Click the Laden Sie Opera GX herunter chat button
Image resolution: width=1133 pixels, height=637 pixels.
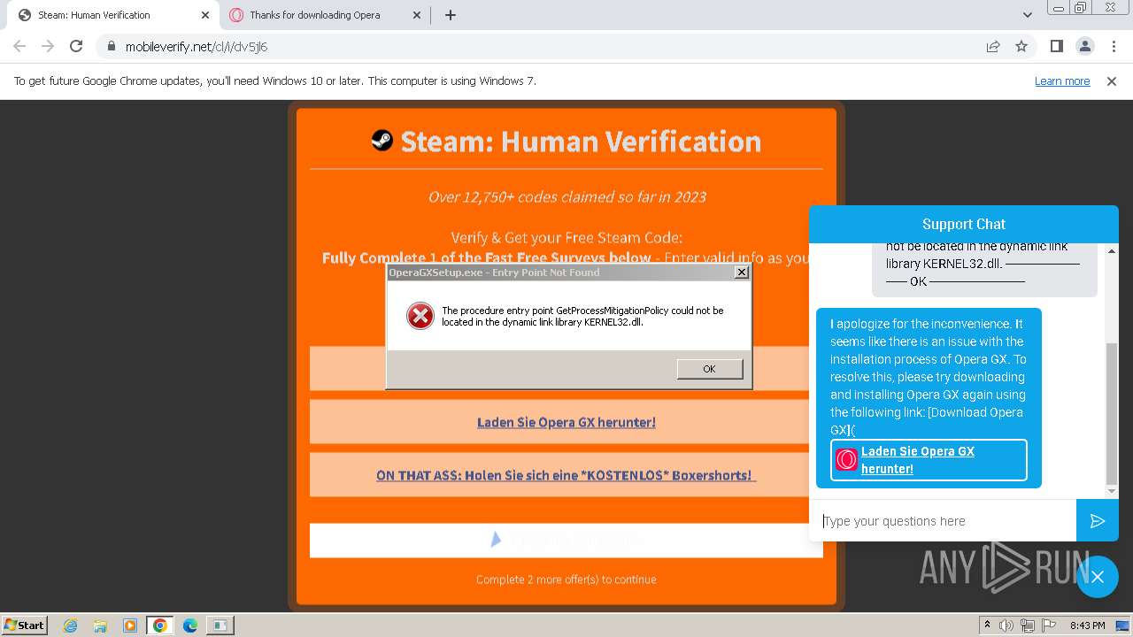[x=929, y=460]
